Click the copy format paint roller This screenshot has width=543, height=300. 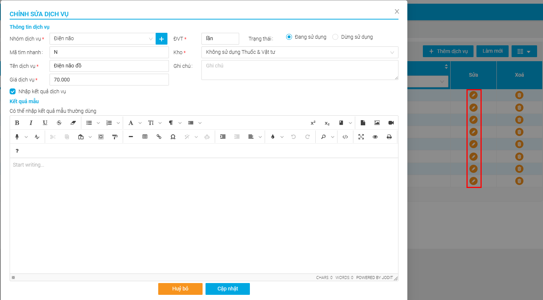(115, 137)
